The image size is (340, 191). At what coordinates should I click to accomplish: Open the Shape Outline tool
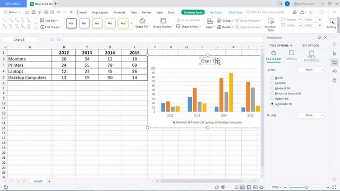pyautogui.click(x=163, y=23)
